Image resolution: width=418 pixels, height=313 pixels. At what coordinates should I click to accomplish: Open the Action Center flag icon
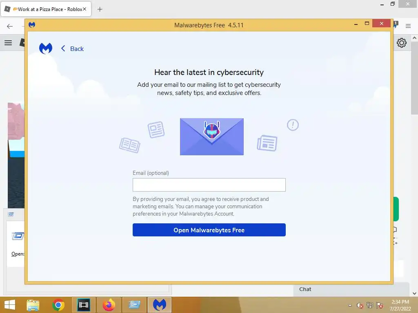(380, 305)
